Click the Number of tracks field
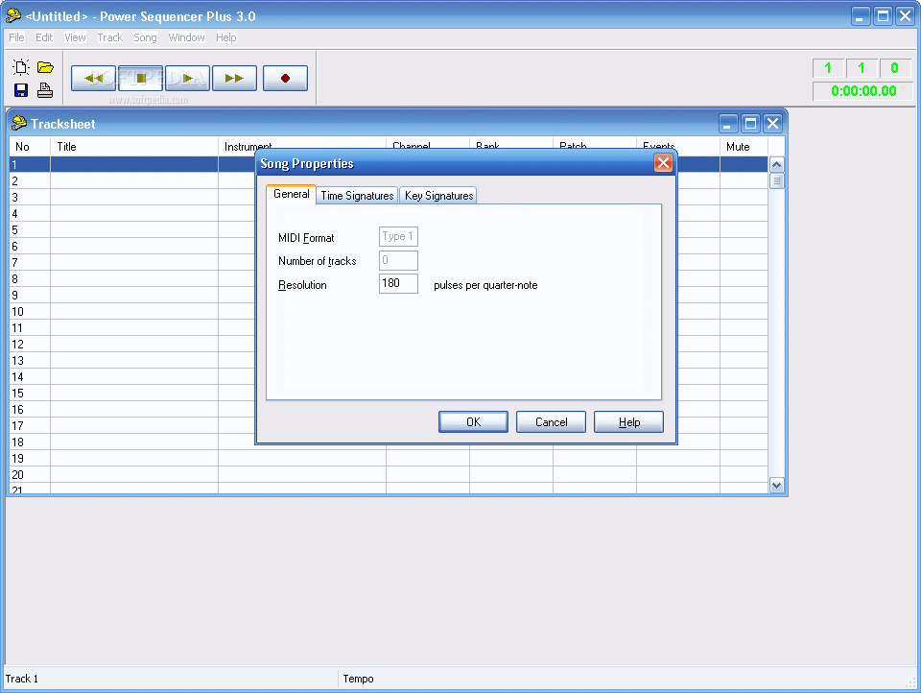This screenshot has height=693, width=921. [x=398, y=260]
